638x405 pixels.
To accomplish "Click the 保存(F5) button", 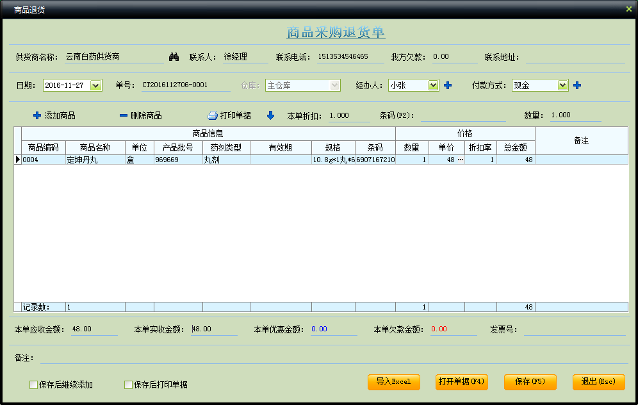I will (530, 382).
